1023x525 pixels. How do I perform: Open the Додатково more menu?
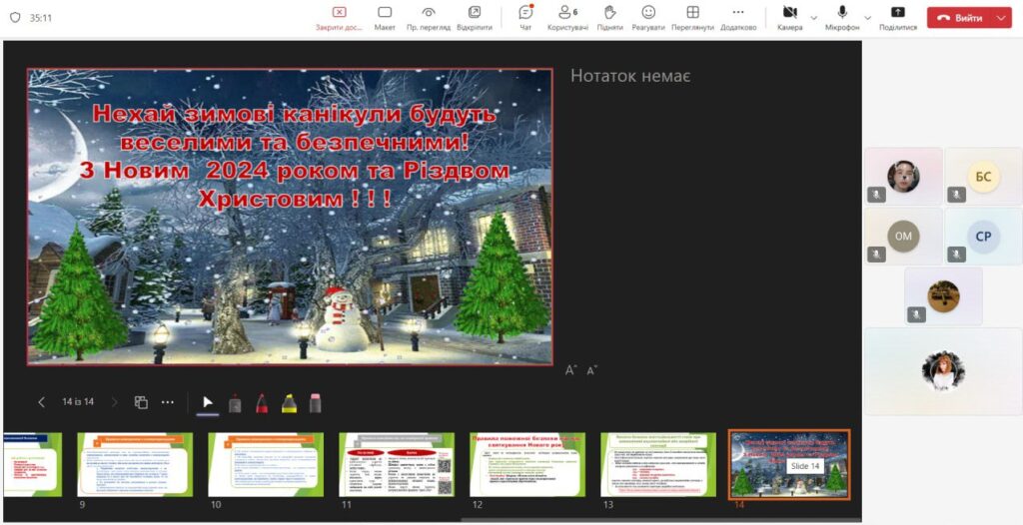(738, 17)
